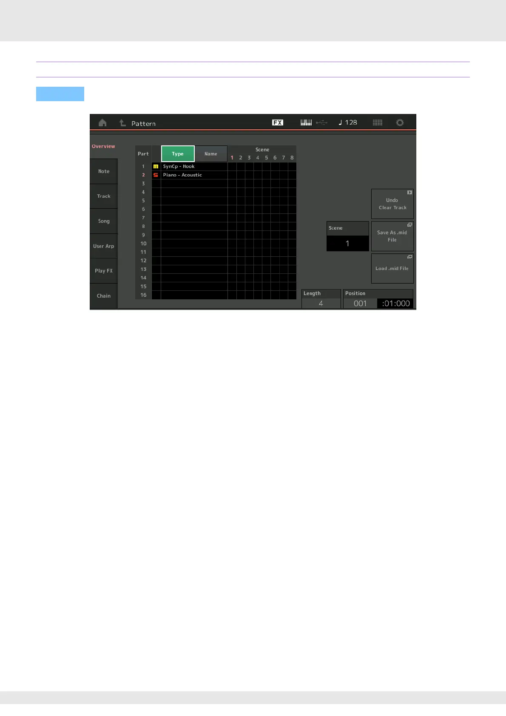Select Scene 1 column header
The width and height of the screenshot is (506, 716).
tap(232, 158)
